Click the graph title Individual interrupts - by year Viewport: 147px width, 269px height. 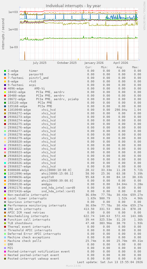point(73,6)
